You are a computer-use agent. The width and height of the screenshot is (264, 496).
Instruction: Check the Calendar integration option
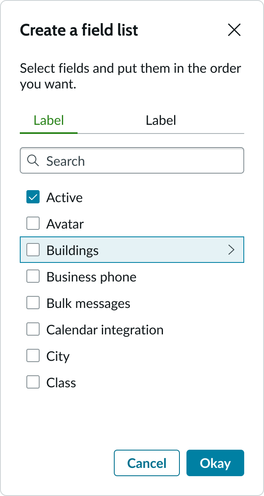coord(33,329)
